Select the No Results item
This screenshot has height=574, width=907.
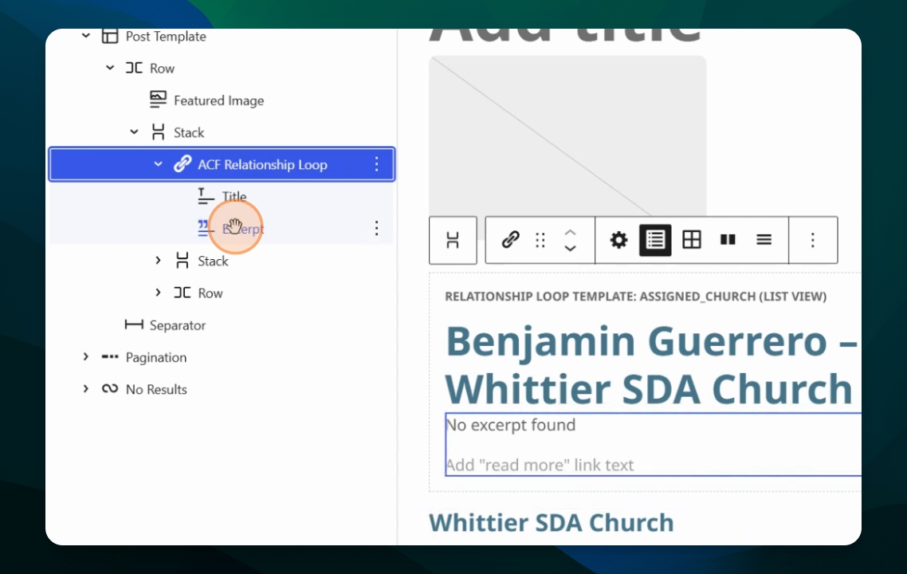(156, 389)
